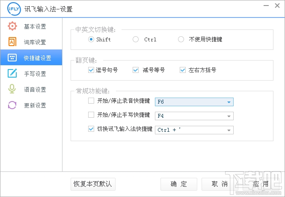This screenshot has height=197, width=285.
Task: Go to the 语音设置 tab
Action: tap(31, 89)
